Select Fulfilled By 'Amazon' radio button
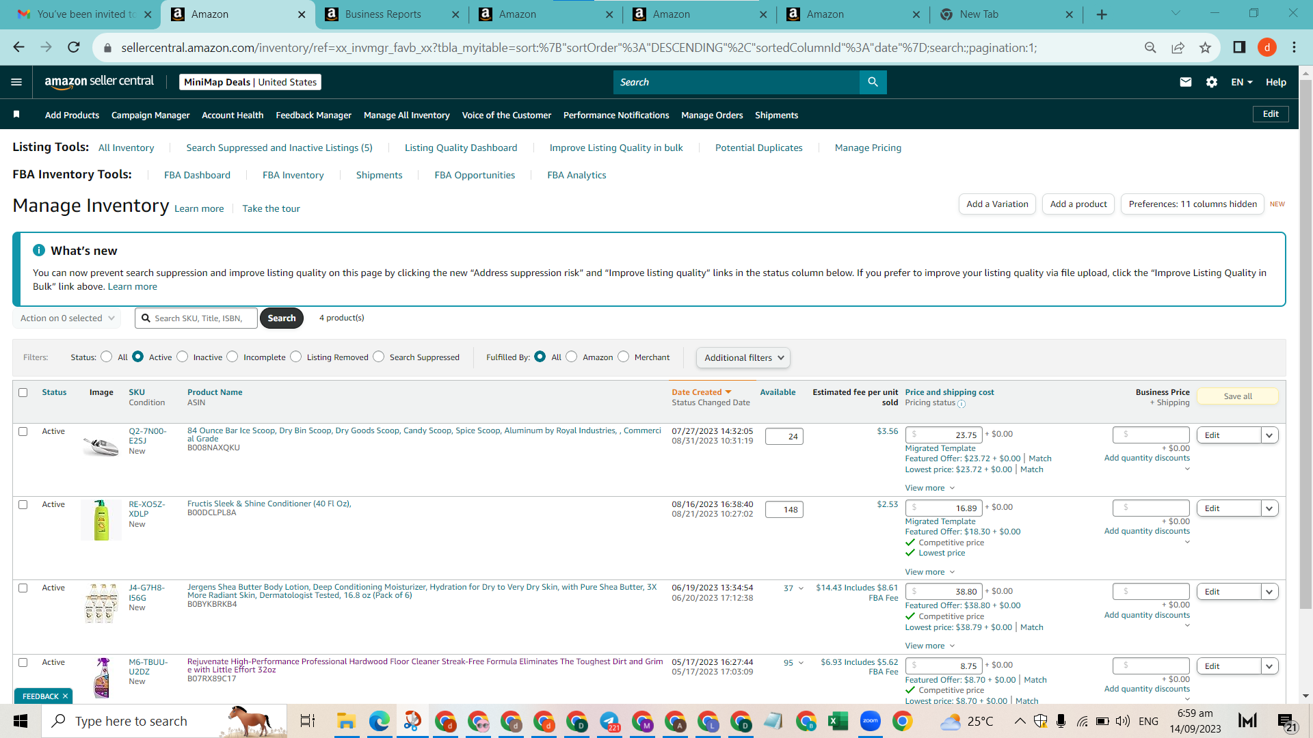Image resolution: width=1313 pixels, height=738 pixels. 572,357
